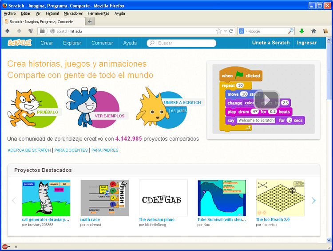Go to Firefox home page icon

(313, 31)
